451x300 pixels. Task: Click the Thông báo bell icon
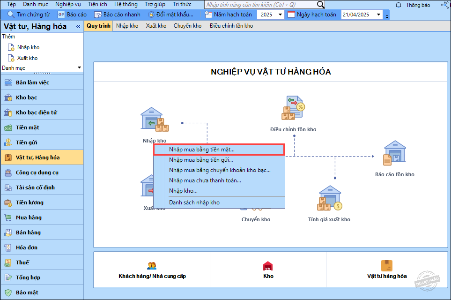coord(399,5)
